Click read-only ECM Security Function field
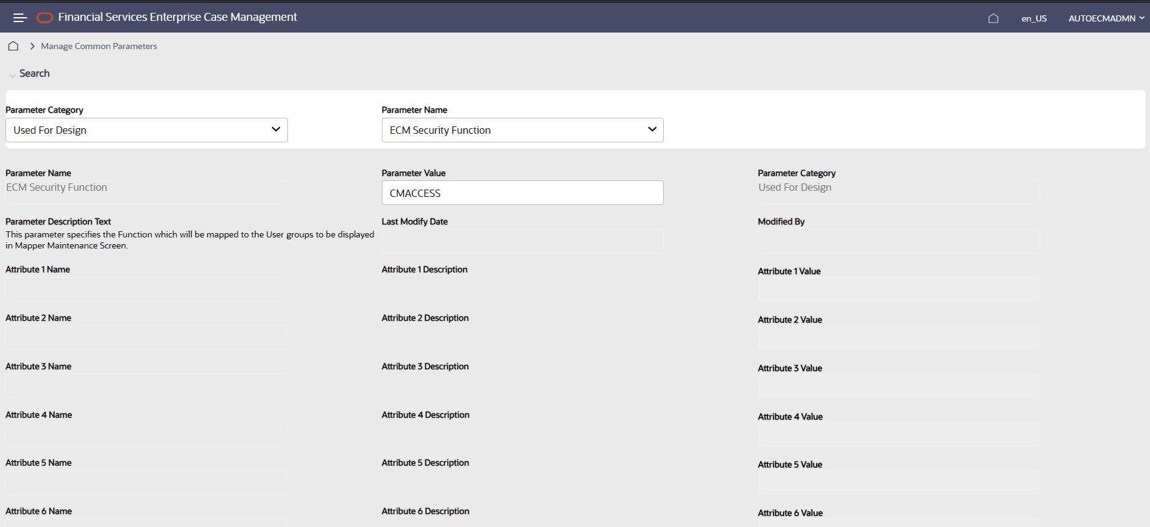Image resolution: width=1150 pixels, height=527 pixels. tap(147, 192)
